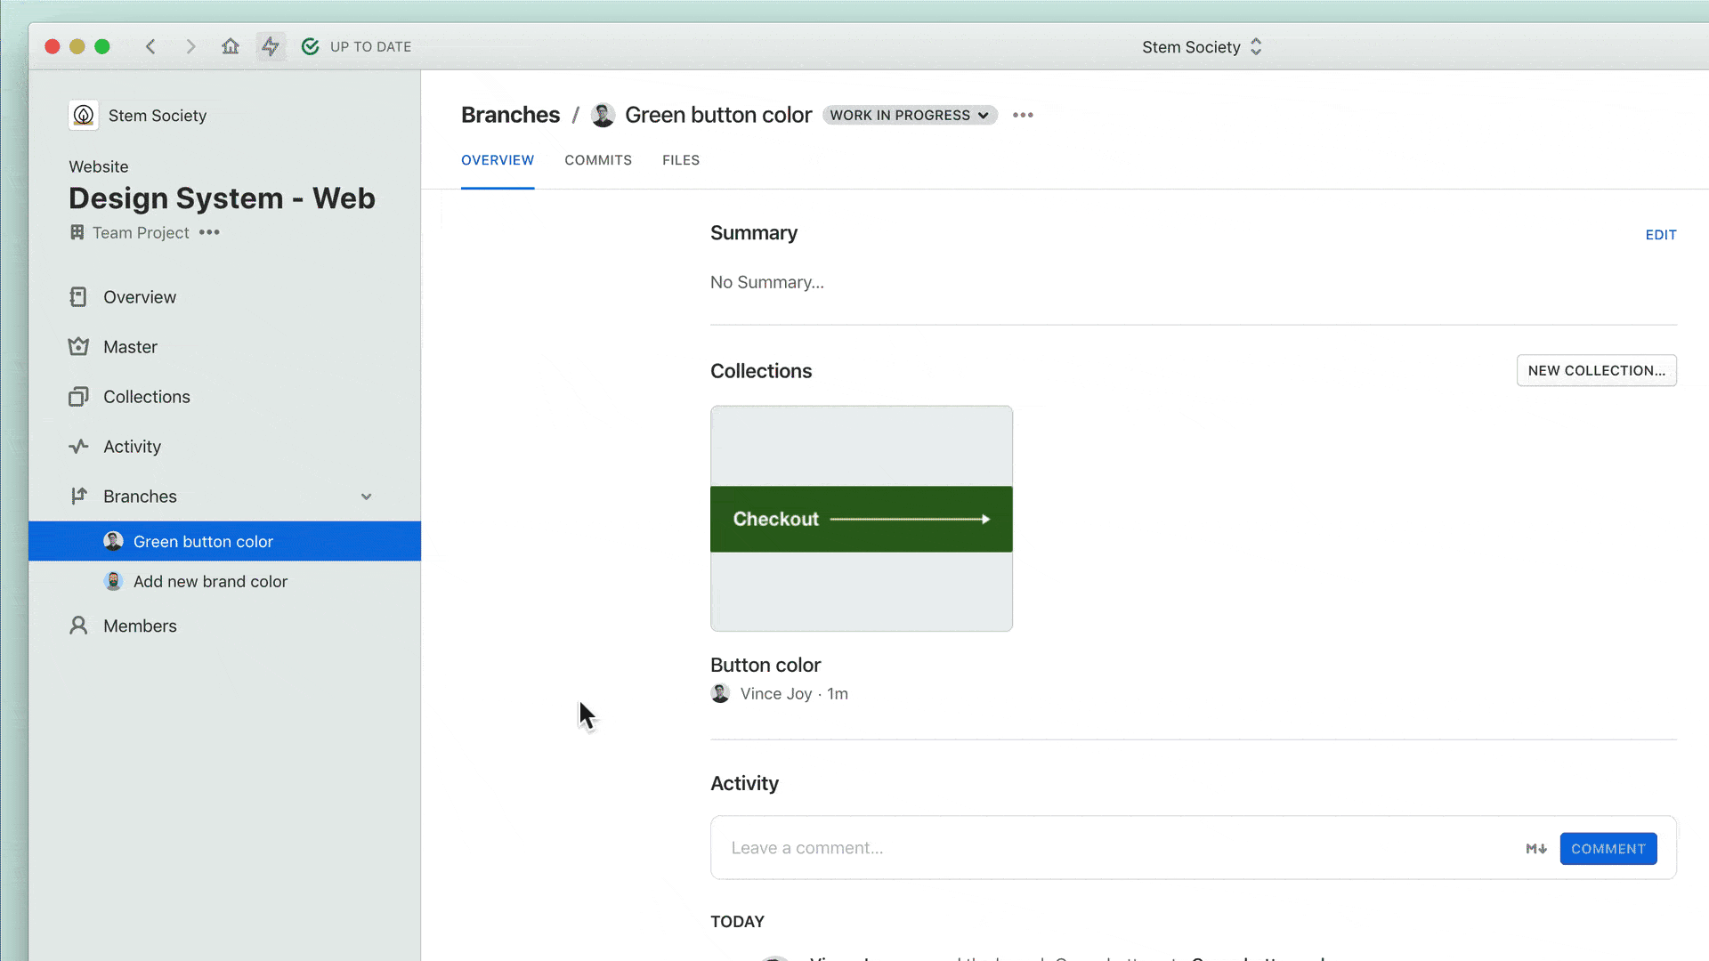The height and width of the screenshot is (961, 1709).
Task: Open the Button color collection thumbnail
Action: point(861,519)
